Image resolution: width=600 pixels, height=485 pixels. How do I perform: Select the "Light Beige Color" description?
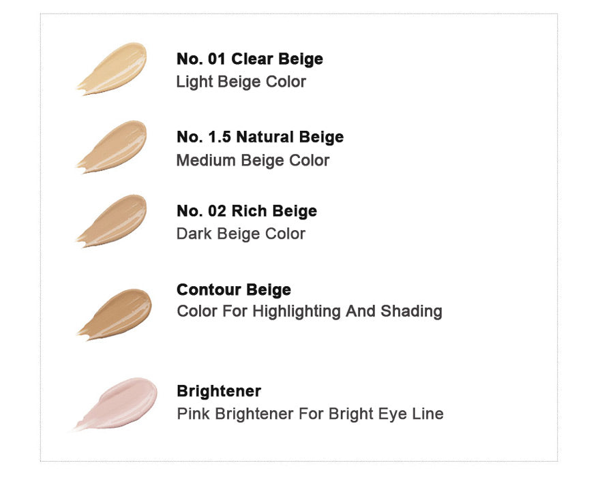coord(241,82)
